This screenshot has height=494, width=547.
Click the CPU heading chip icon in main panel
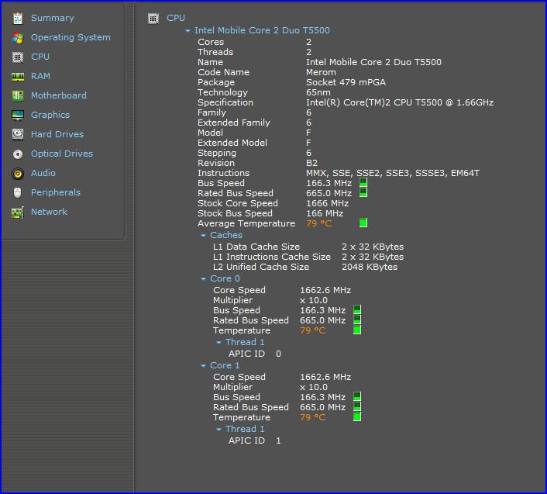click(x=153, y=18)
